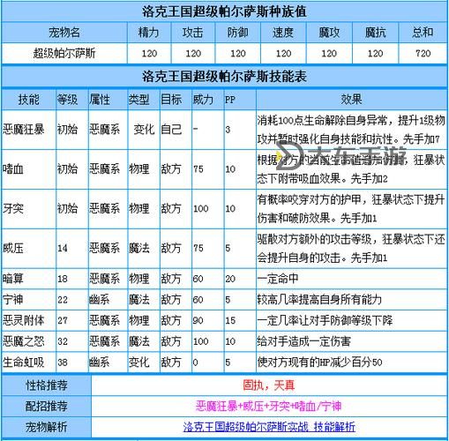Click the 使对方现有的HP减少百分50 effect text
449x441 pixels.
[319, 363]
